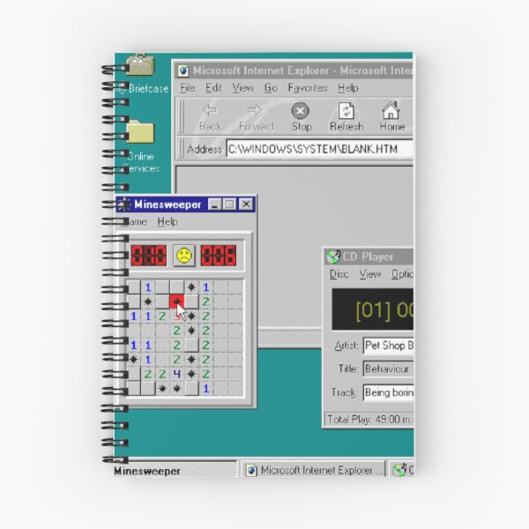Screen dimensions: 529x529
Task: Click the CD Player track time display
Action: point(373,309)
